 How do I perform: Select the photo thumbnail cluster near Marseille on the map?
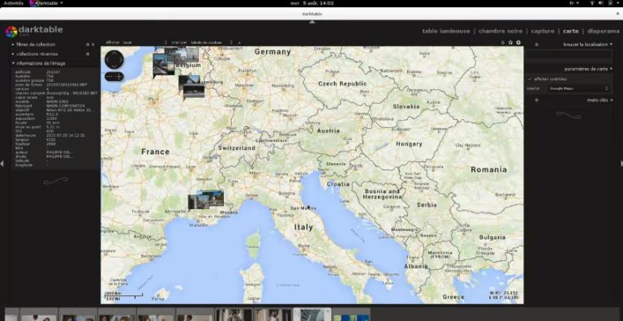[206, 199]
